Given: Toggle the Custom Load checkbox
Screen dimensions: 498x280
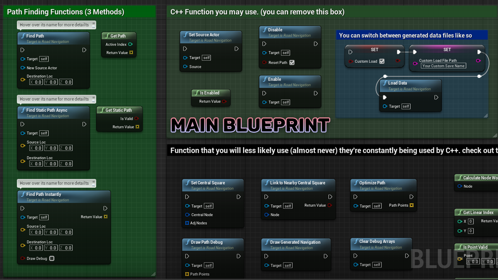Looking at the screenshot, I should [382, 61].
